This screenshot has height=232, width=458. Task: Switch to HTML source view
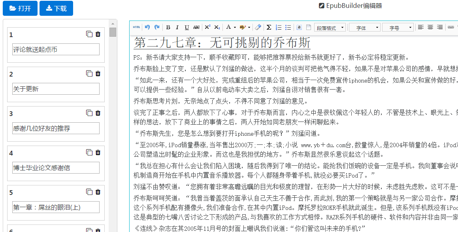click(136, 27)
